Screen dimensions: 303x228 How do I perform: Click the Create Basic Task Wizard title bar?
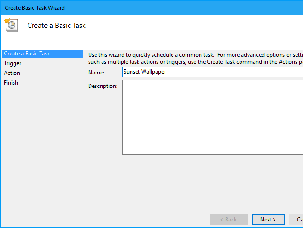coord(140,8)
